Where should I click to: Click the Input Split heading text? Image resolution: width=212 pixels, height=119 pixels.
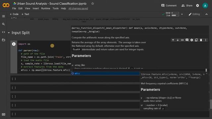(21, 33)
